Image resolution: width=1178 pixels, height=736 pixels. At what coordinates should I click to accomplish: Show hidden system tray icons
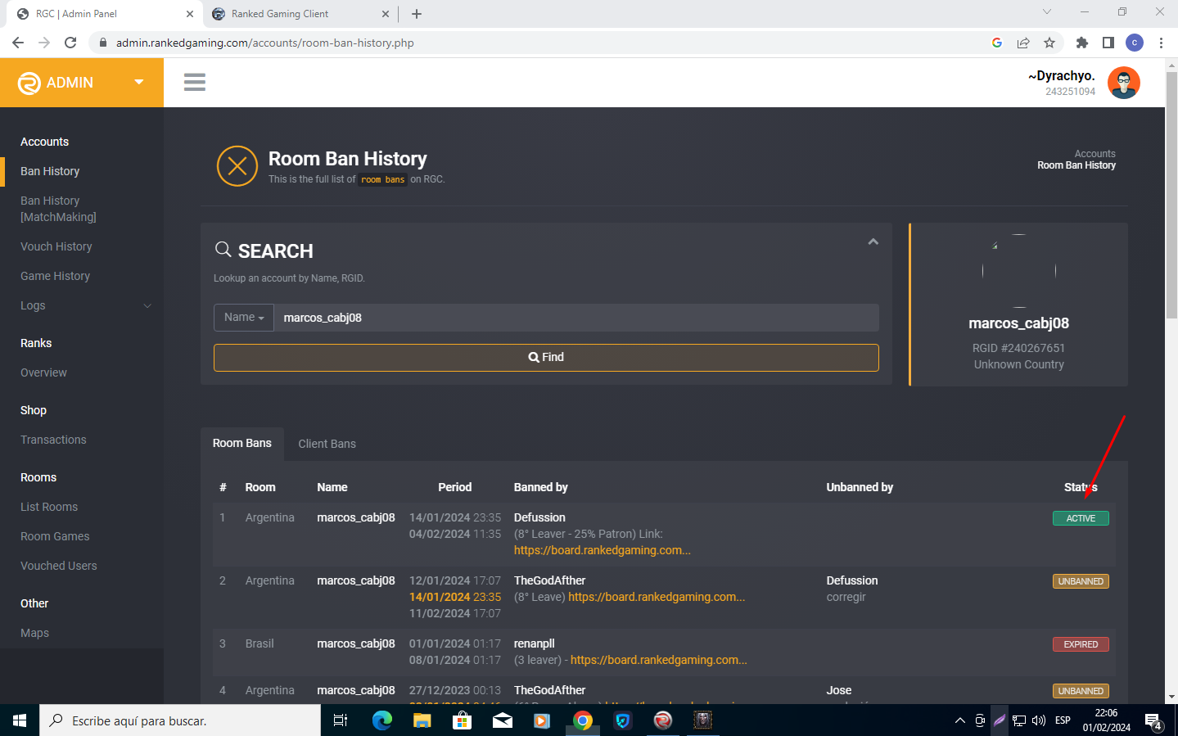(x=959, y=720)
